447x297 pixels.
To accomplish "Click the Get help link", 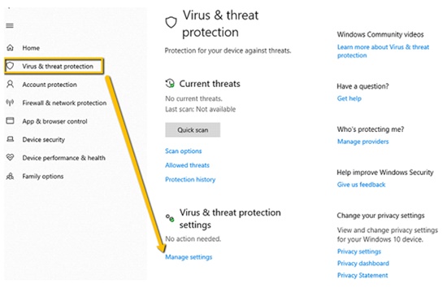I will (x=349, y=98).
